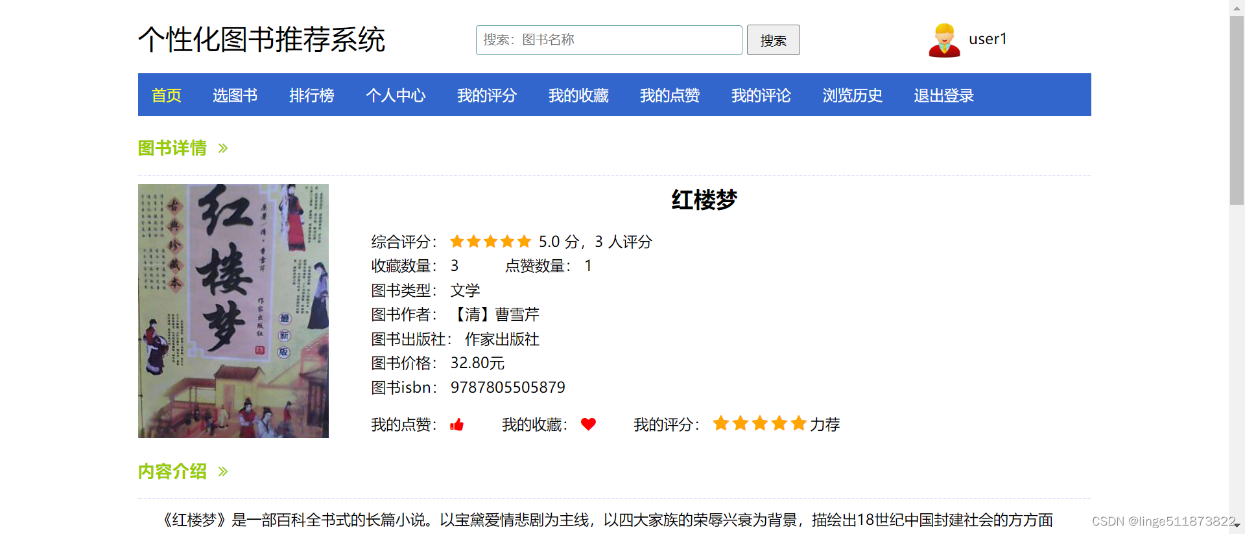Click 退出登录 to log out
Image resolution: width=1245 pixels, height=534 pixels.
[944, 95]
